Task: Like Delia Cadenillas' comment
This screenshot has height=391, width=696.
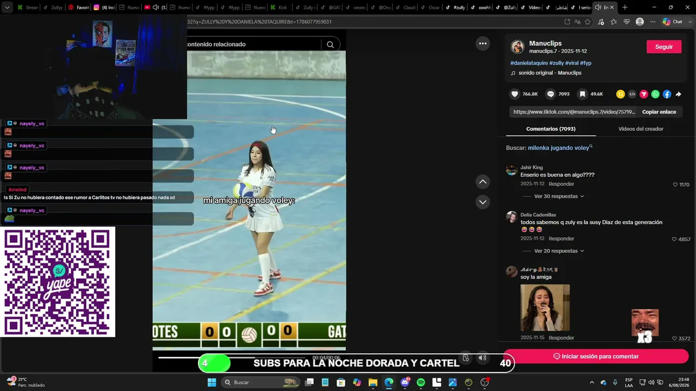Action: point(674,239)
